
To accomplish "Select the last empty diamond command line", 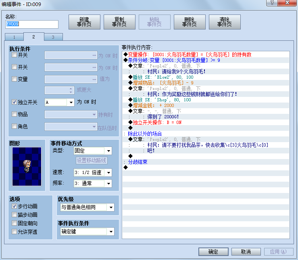I will [206, 168].
